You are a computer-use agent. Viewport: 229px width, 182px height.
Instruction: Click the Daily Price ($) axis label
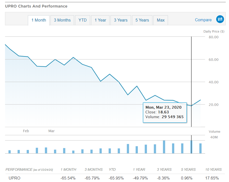click(214, 31)
